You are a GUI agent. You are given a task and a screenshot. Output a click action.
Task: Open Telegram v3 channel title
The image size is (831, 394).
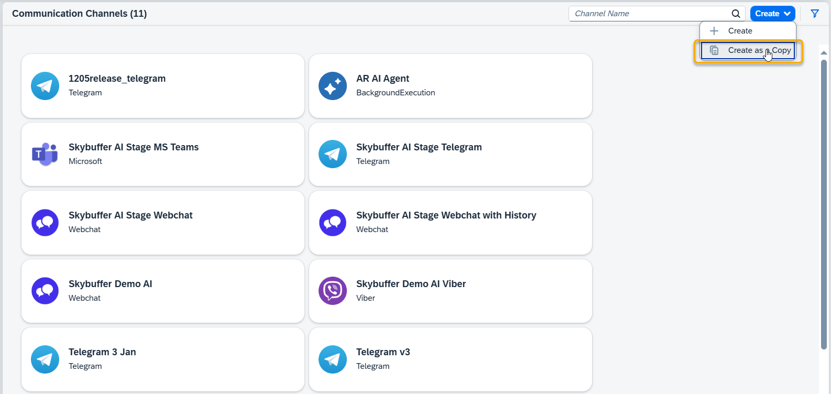(383, 352)
